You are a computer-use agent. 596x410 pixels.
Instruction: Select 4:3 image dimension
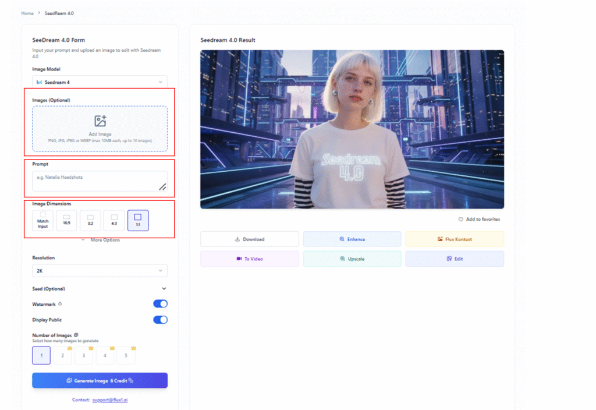[114, 221]
